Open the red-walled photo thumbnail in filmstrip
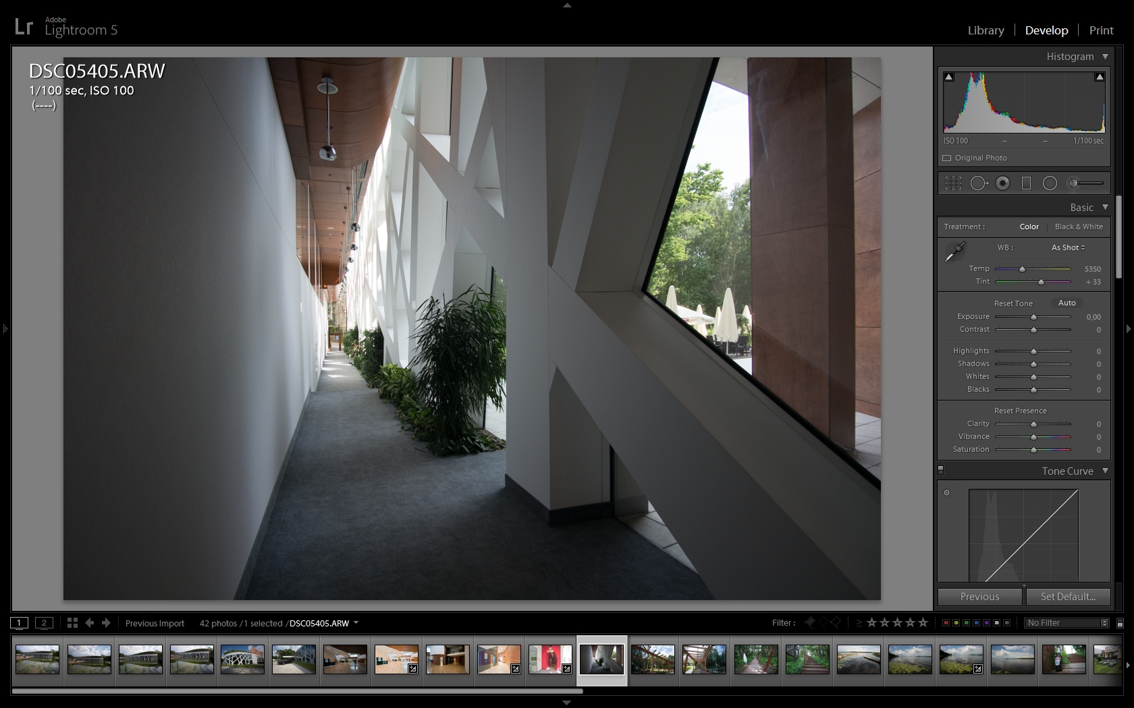1134x708 pixels. click(x=550, y=659)
